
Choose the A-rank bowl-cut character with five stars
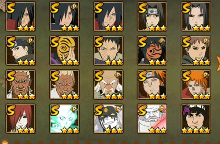pyautogui.click(x=196, y=119)
